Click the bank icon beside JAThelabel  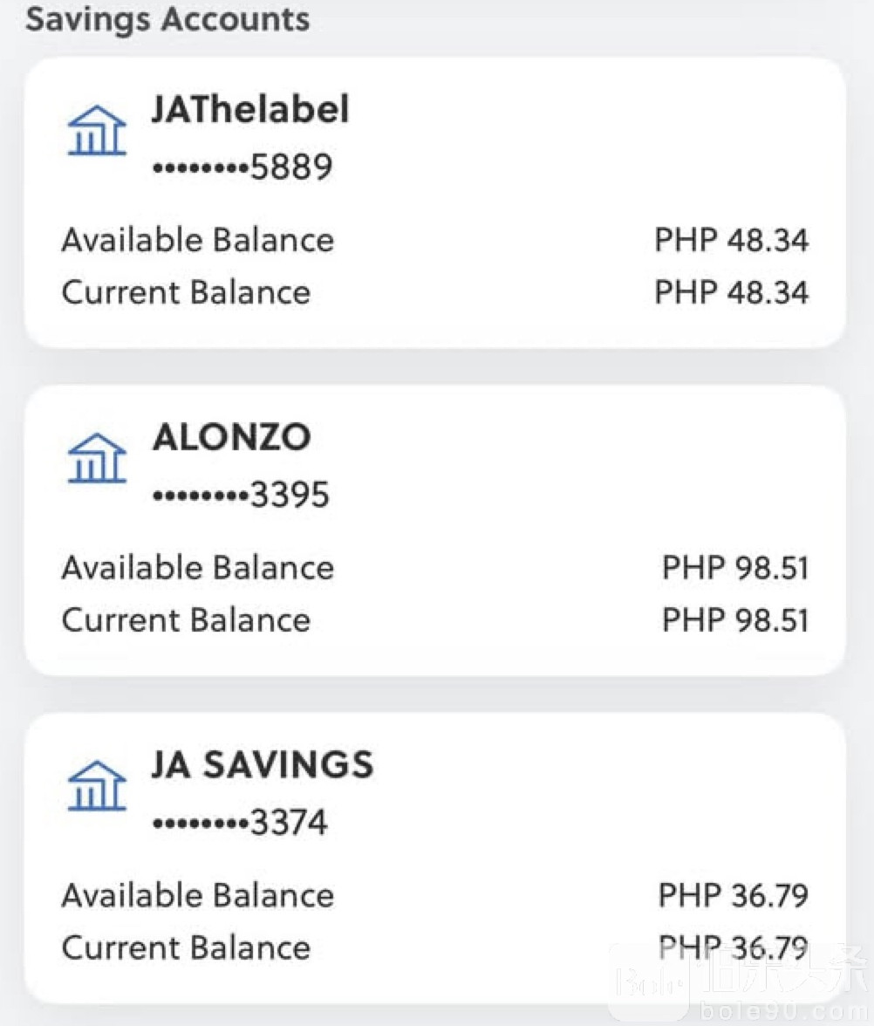tap(97, 132)
